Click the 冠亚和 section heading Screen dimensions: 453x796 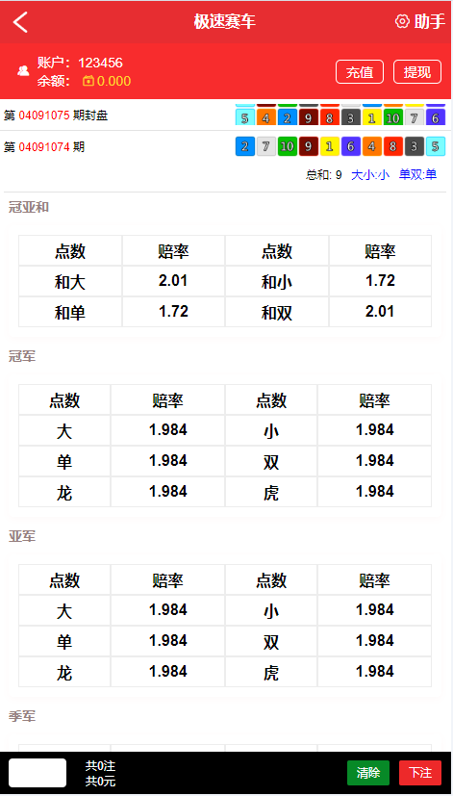[29, 207]
